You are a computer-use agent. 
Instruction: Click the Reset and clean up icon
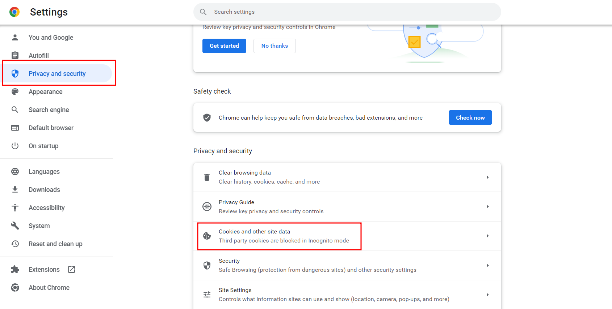click(x=15, y=244)
